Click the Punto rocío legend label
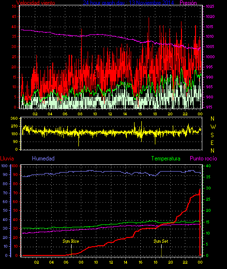The height and width of the screenshot is (269, 227). point(204,158)
